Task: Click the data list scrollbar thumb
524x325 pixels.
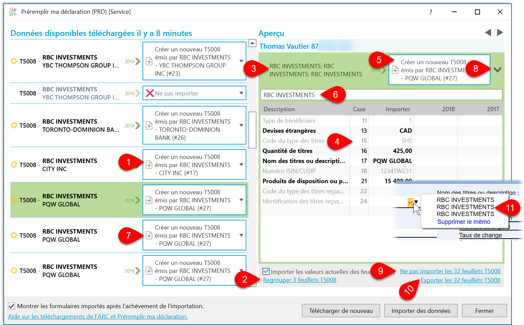Action: click(x=252, y=130)
